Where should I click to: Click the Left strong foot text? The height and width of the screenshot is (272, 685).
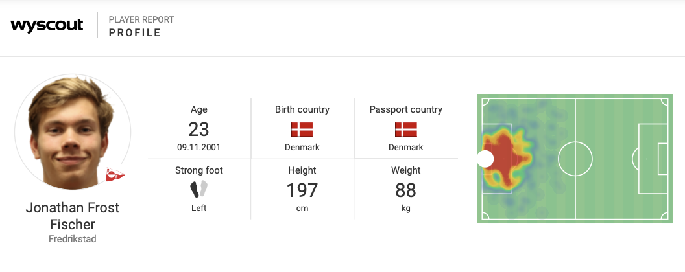coord(199,209)
